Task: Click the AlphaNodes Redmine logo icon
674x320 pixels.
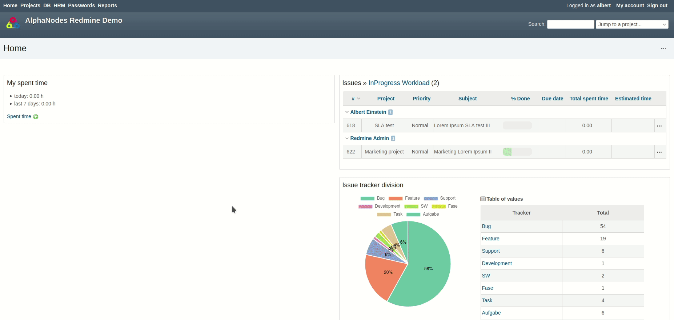Action: (13, 23)
